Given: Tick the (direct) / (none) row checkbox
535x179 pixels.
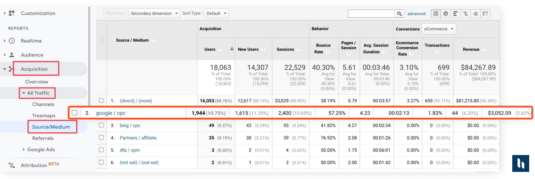Looking at the screenshot, I should click(102, 100).
